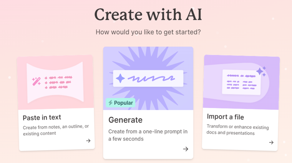
Task: Click the four-point star in the prompt illustration
Action: coord(120,78)
